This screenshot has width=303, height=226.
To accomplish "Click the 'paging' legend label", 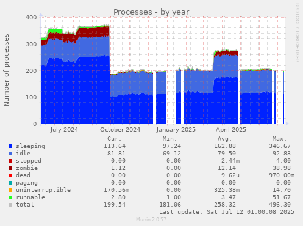I will (27, 183).
